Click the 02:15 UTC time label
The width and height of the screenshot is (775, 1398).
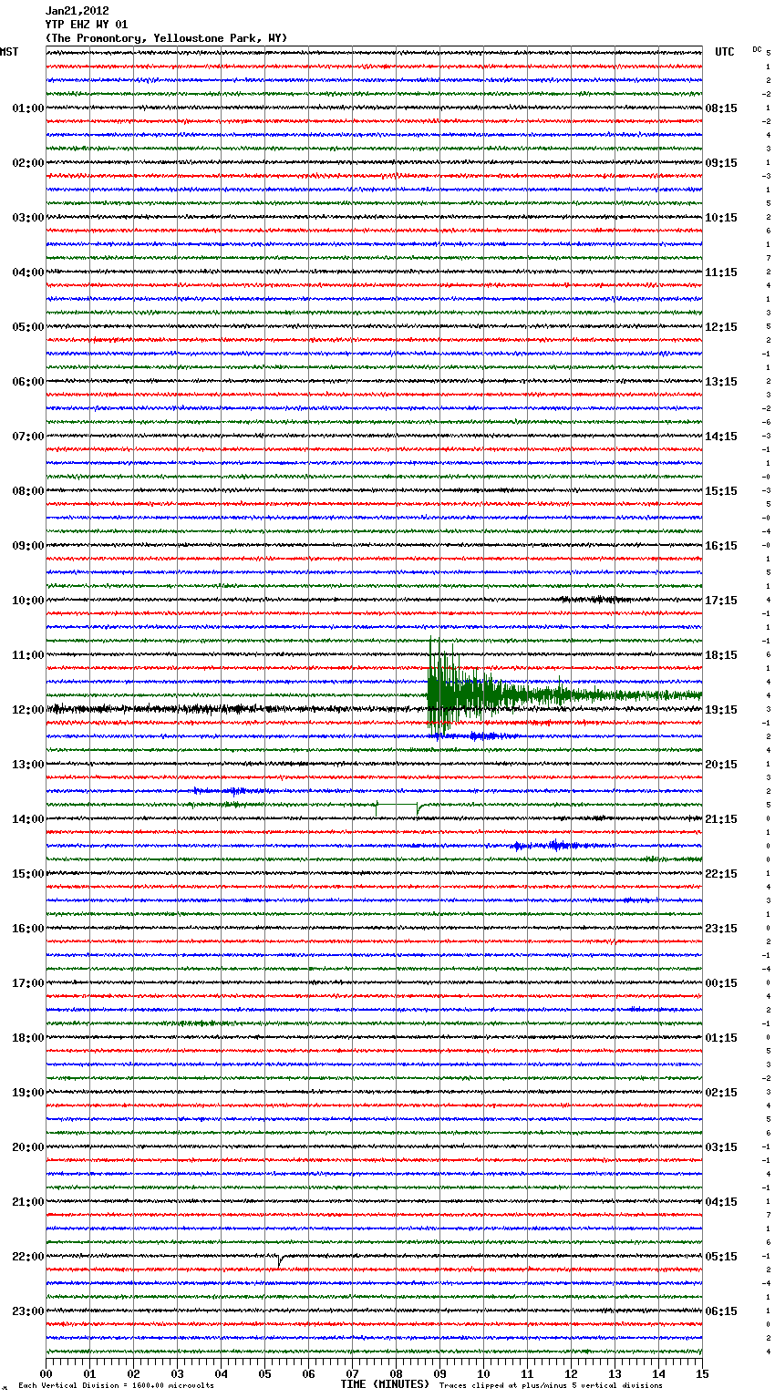coord(721,1093)
